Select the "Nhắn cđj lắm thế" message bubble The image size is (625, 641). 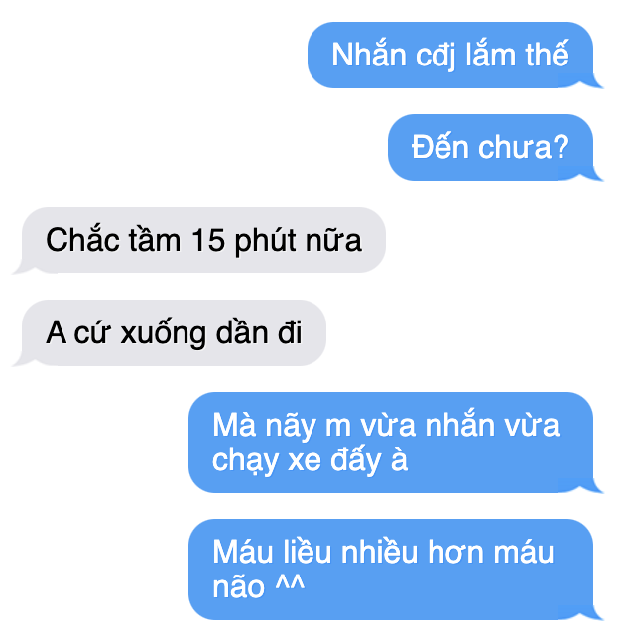coord(450,56)
